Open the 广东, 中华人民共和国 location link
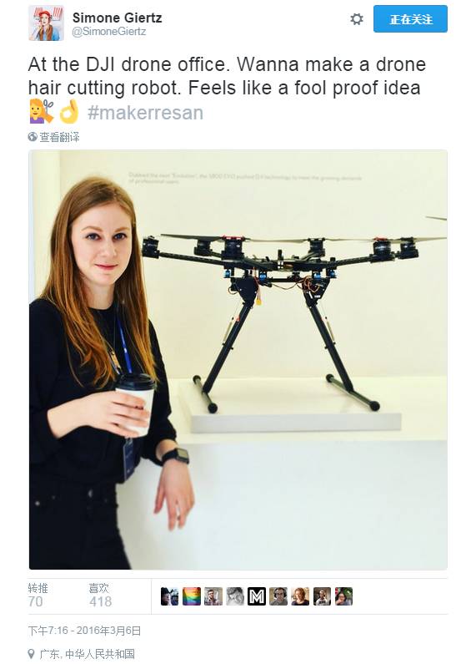Image resolution: width=476 pixels, height=664 pixels. click(87, 654)
